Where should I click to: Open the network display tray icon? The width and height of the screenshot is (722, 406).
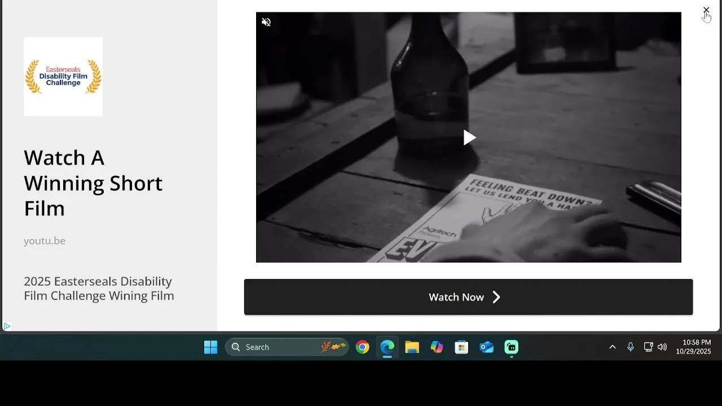tap(648, 347)
